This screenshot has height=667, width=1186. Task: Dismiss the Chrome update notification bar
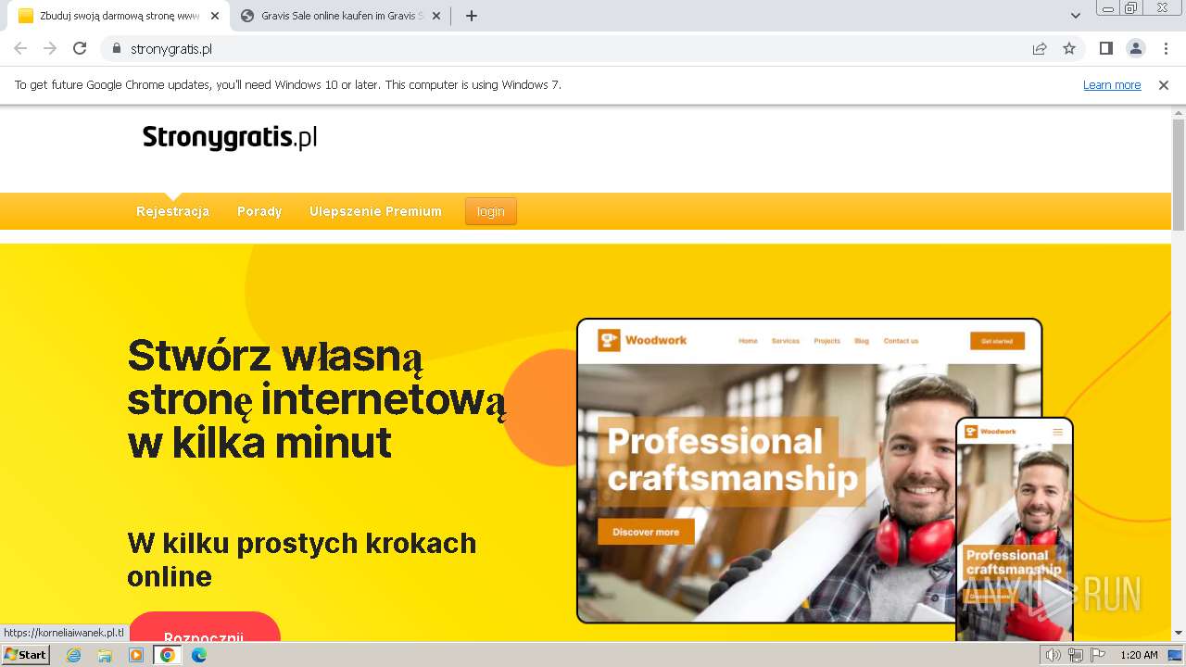point(1164,84)
